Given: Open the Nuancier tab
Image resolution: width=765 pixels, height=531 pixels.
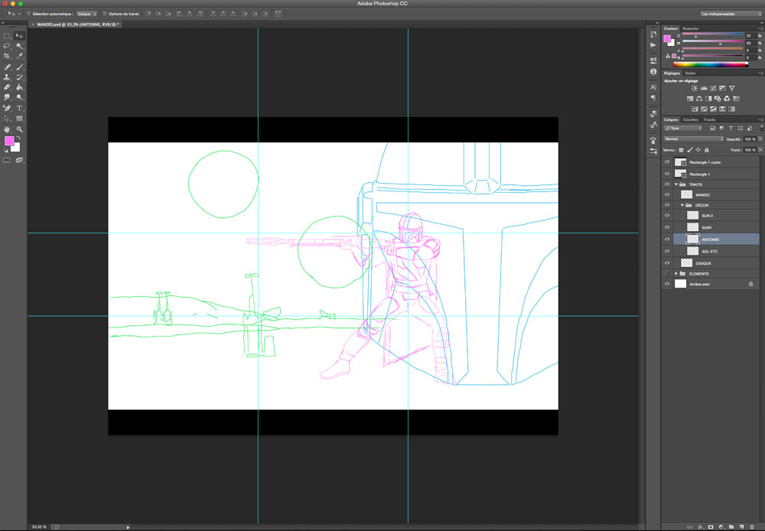Looking at the screenshot, I should [x=691, y=28].
